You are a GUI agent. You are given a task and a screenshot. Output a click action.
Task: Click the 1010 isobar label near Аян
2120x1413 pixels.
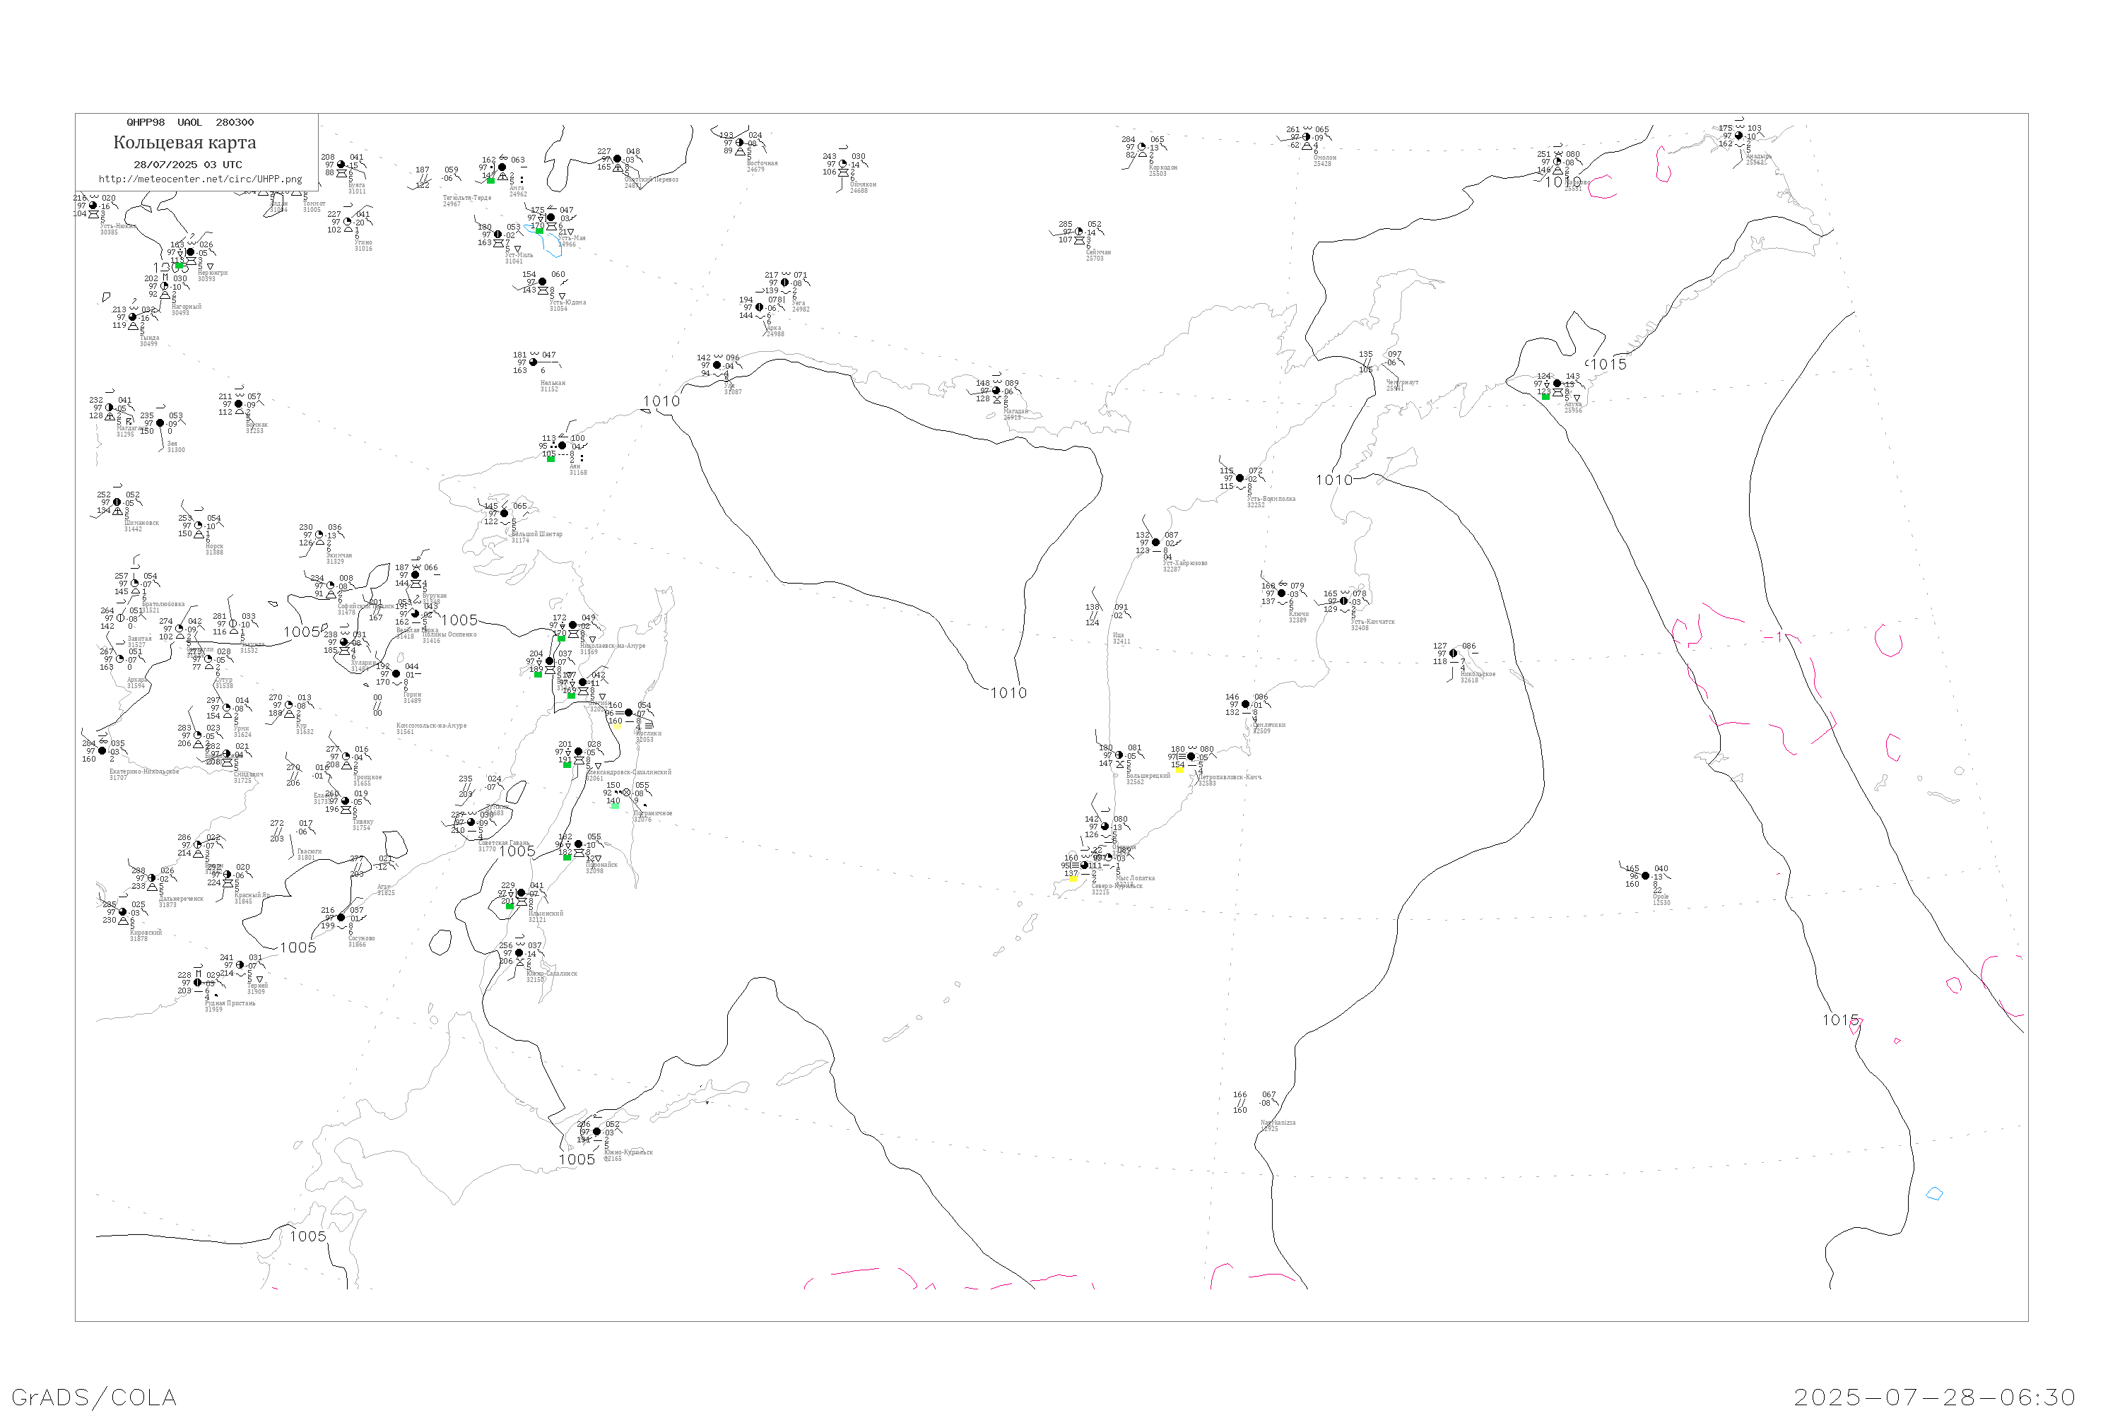pos(661,402)
